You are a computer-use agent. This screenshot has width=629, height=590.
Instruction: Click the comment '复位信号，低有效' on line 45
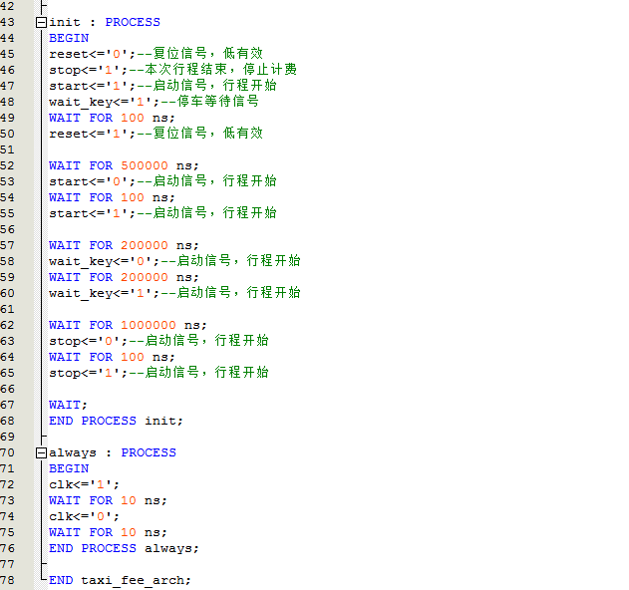pos(207,54)
